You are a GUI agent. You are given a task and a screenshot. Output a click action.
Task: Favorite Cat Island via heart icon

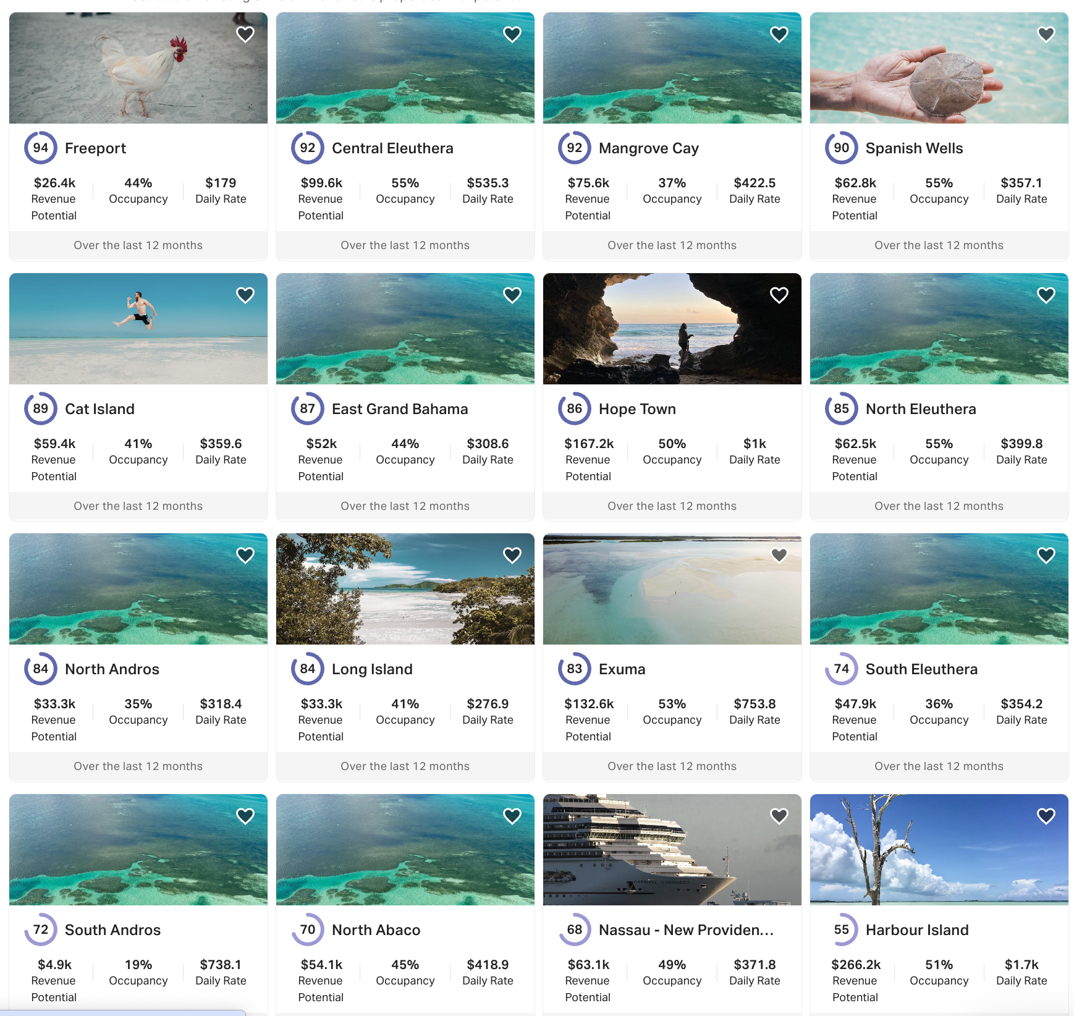click(245, 295)
